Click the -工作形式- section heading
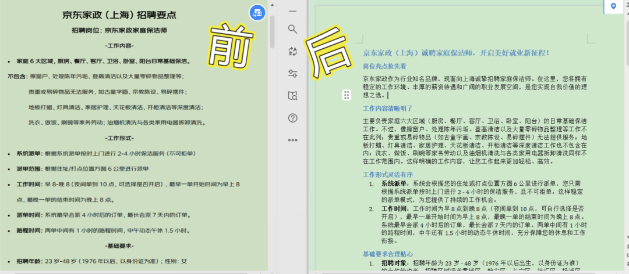This screenshot has height=274, width=629. coord(119,138)
